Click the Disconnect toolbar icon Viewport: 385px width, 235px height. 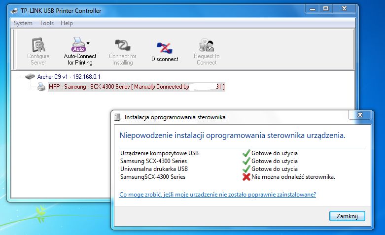pyautogui.click(x=165, y=48)
